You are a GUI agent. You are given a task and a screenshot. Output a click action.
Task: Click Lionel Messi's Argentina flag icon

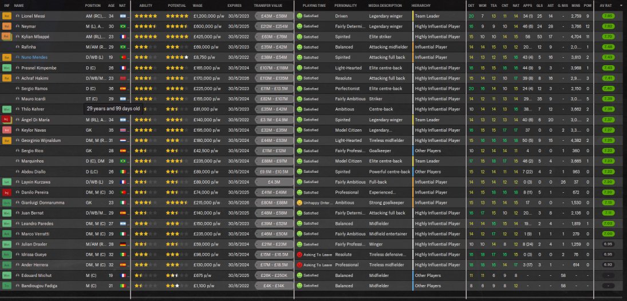tap(123, 16)
